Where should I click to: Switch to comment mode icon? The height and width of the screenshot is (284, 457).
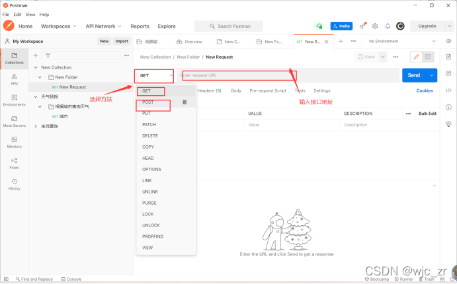click(x=428, y=57)
